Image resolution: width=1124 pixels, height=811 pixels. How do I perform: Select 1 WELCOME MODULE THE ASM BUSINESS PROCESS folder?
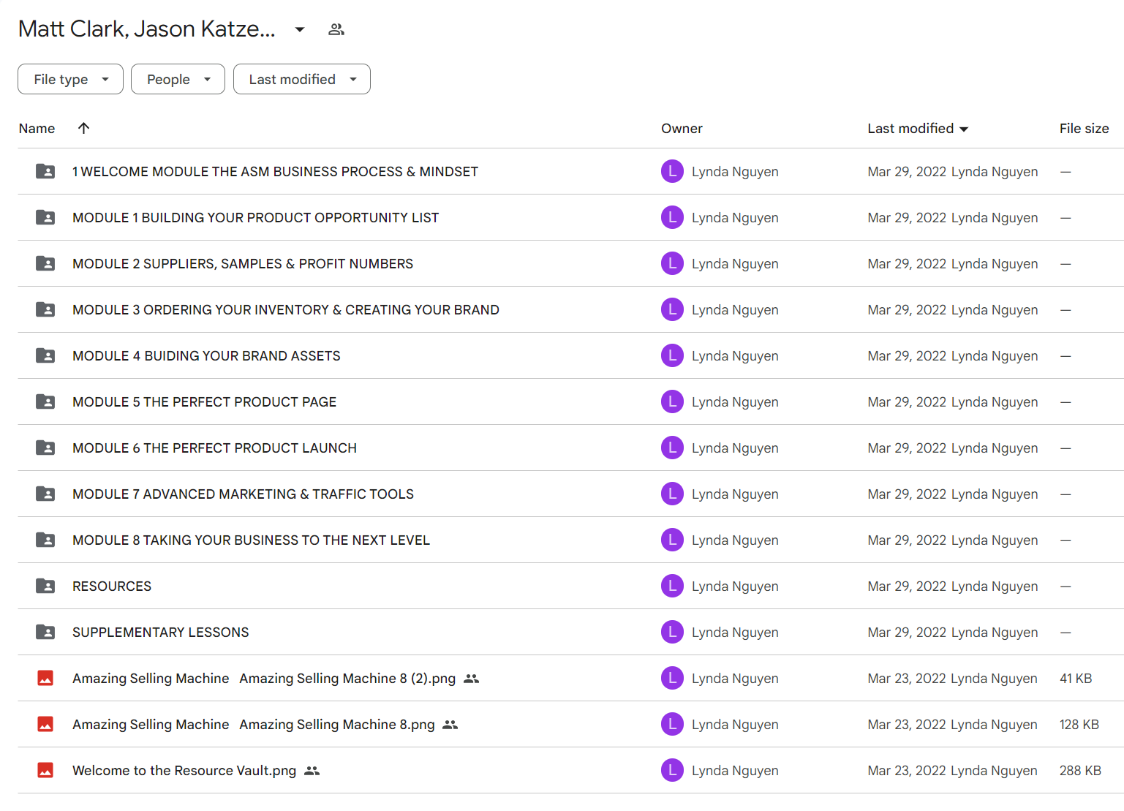[x=275, y=172]
